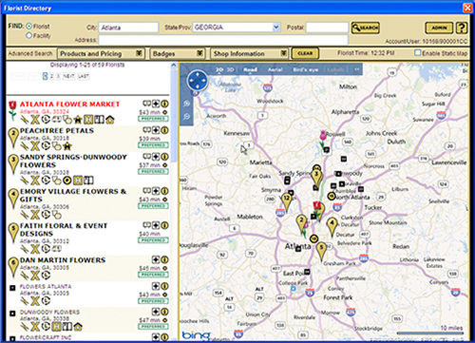This screenshot has width=475, height=343.
Task: Click the CLEAR button
Action: tap(305, 53)
